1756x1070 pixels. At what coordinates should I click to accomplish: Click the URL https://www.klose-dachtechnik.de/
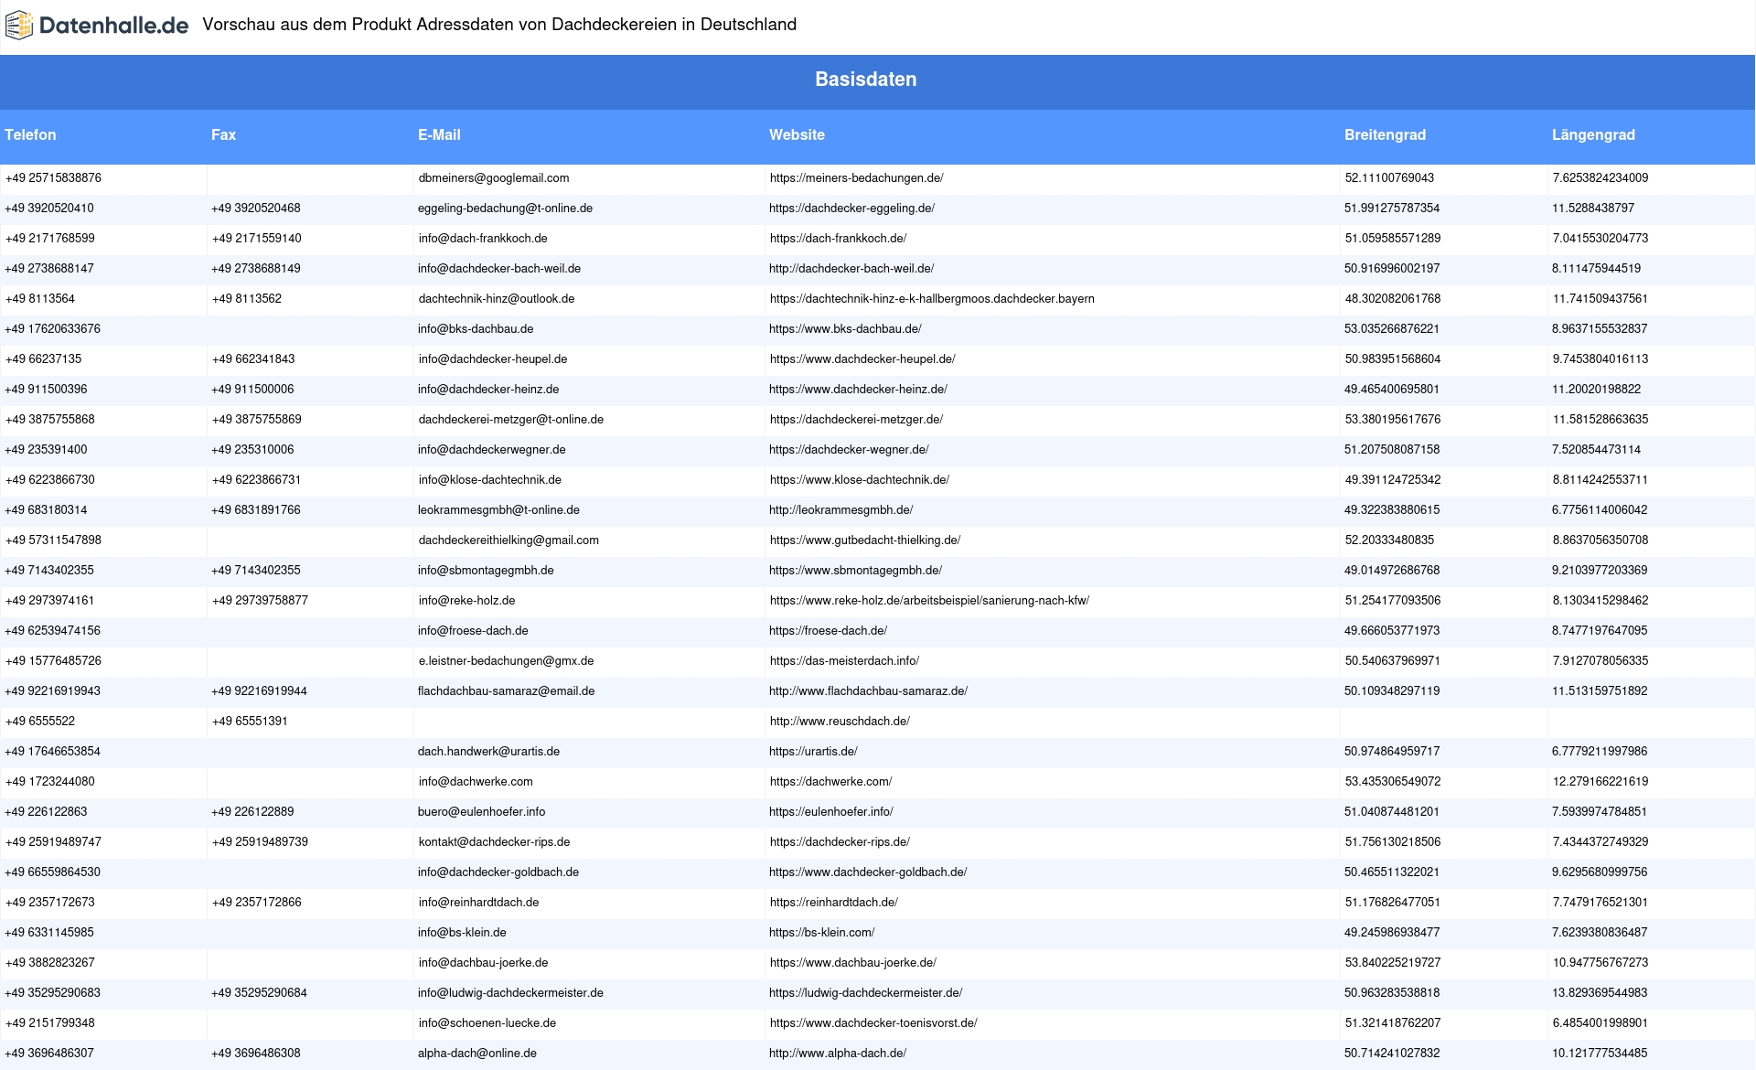[860, 480]
